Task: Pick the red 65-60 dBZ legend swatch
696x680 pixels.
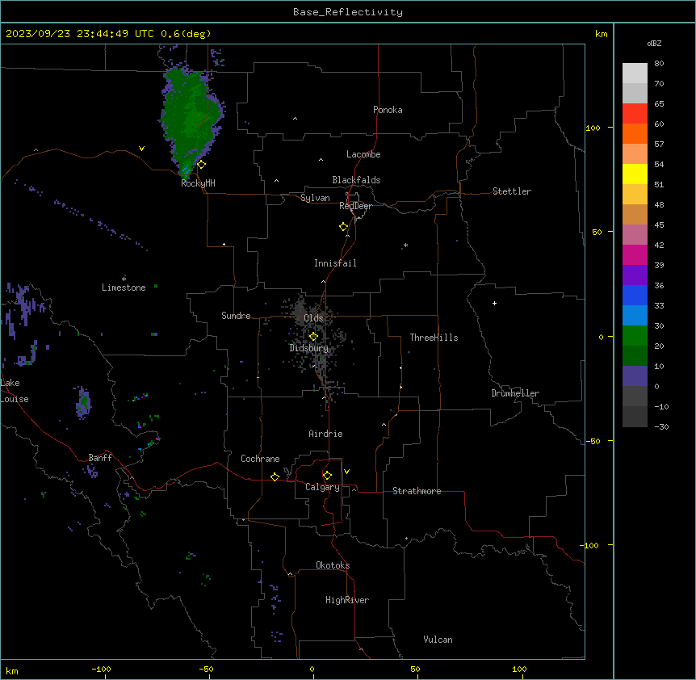Action: click(x=635, y=114)
